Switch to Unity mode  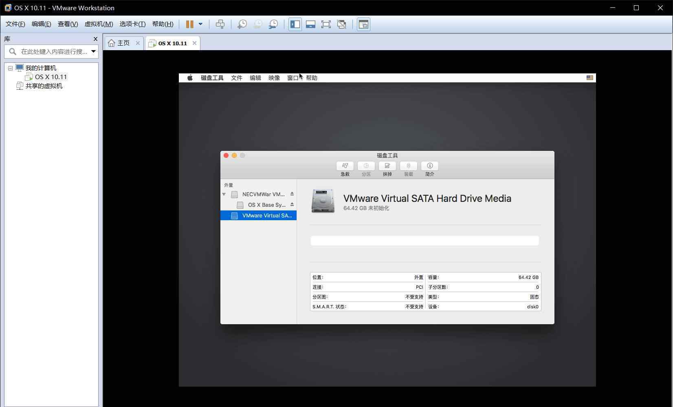click(x=342, y=24)
